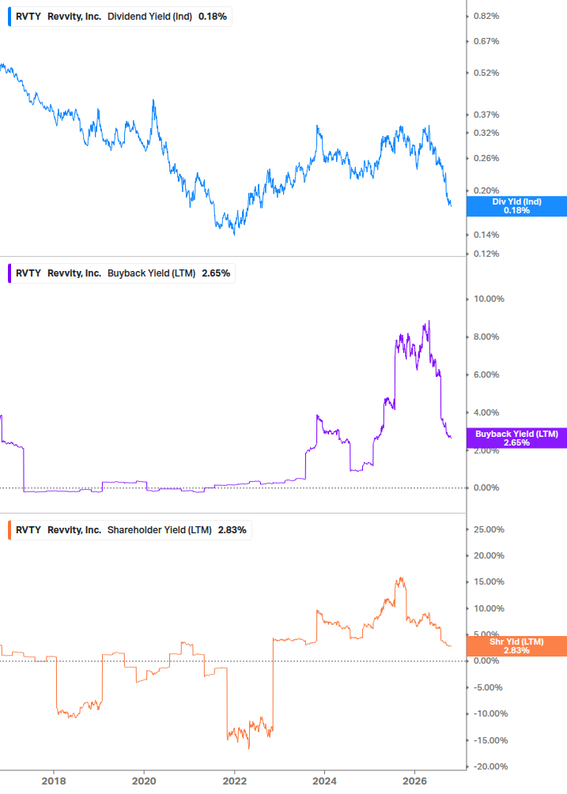567x794 pixels.
Task: Select the orange Shr Yld (LTM) 2.83% axis tag
Action: click(x=516, y=646)
